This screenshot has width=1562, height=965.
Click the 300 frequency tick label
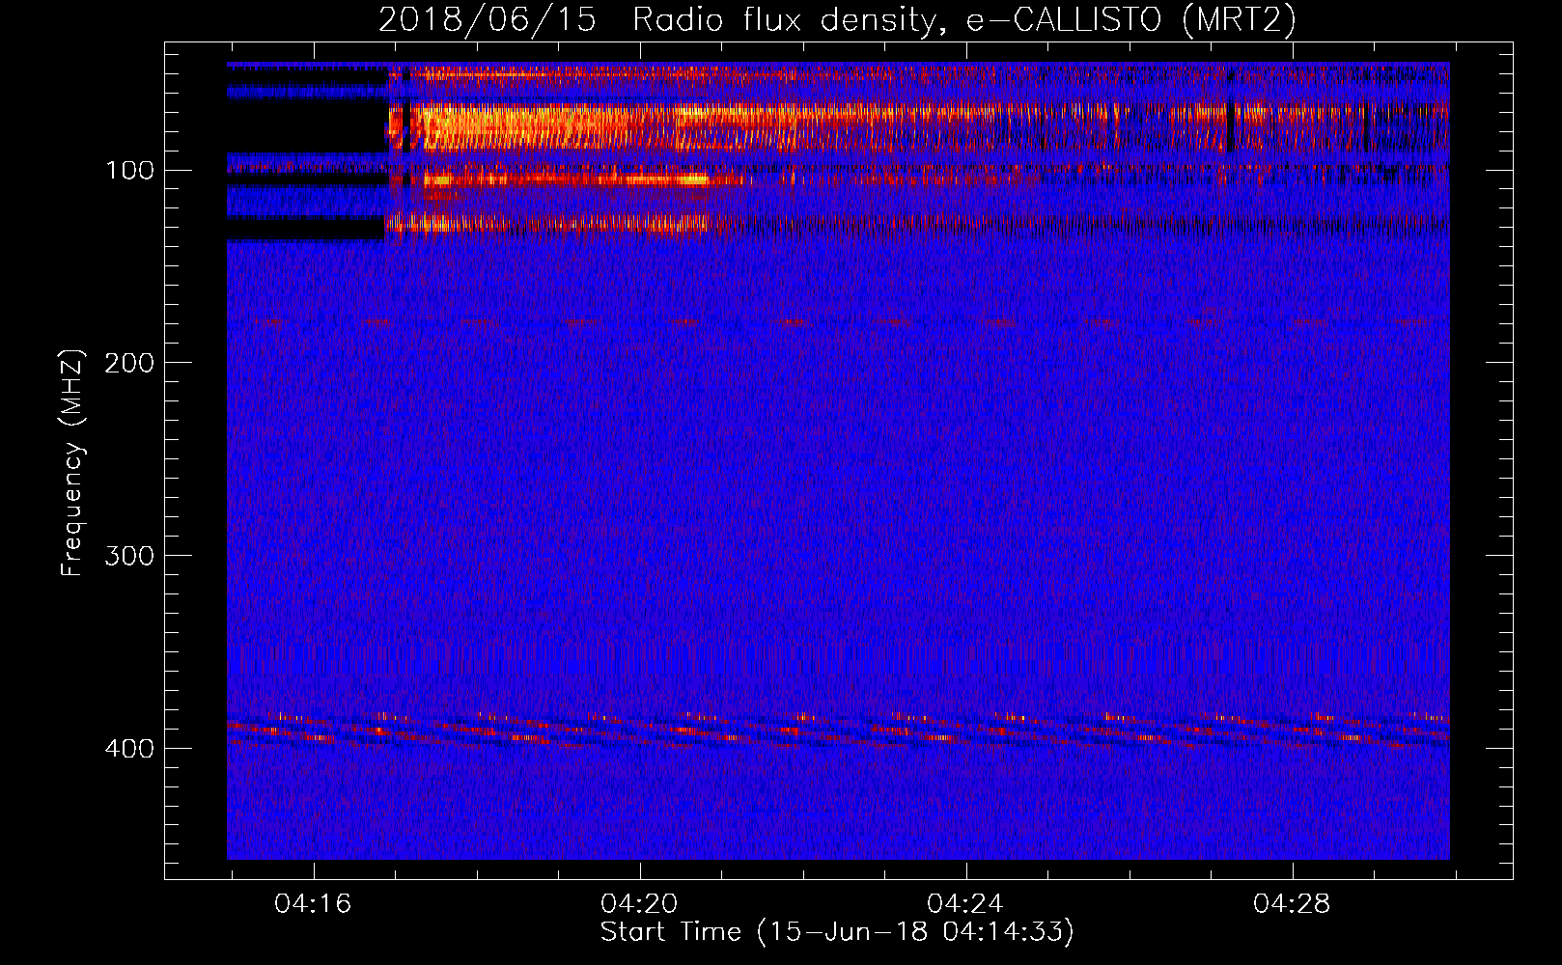pyautogui.click(x=129, y=556)
